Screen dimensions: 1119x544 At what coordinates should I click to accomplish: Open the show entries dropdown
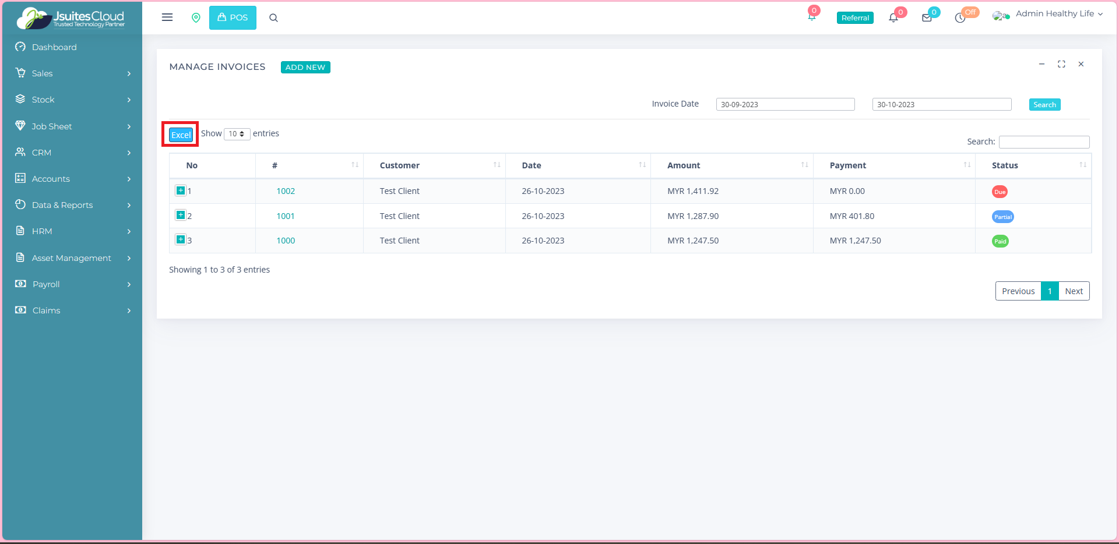(x=237, y=134)
